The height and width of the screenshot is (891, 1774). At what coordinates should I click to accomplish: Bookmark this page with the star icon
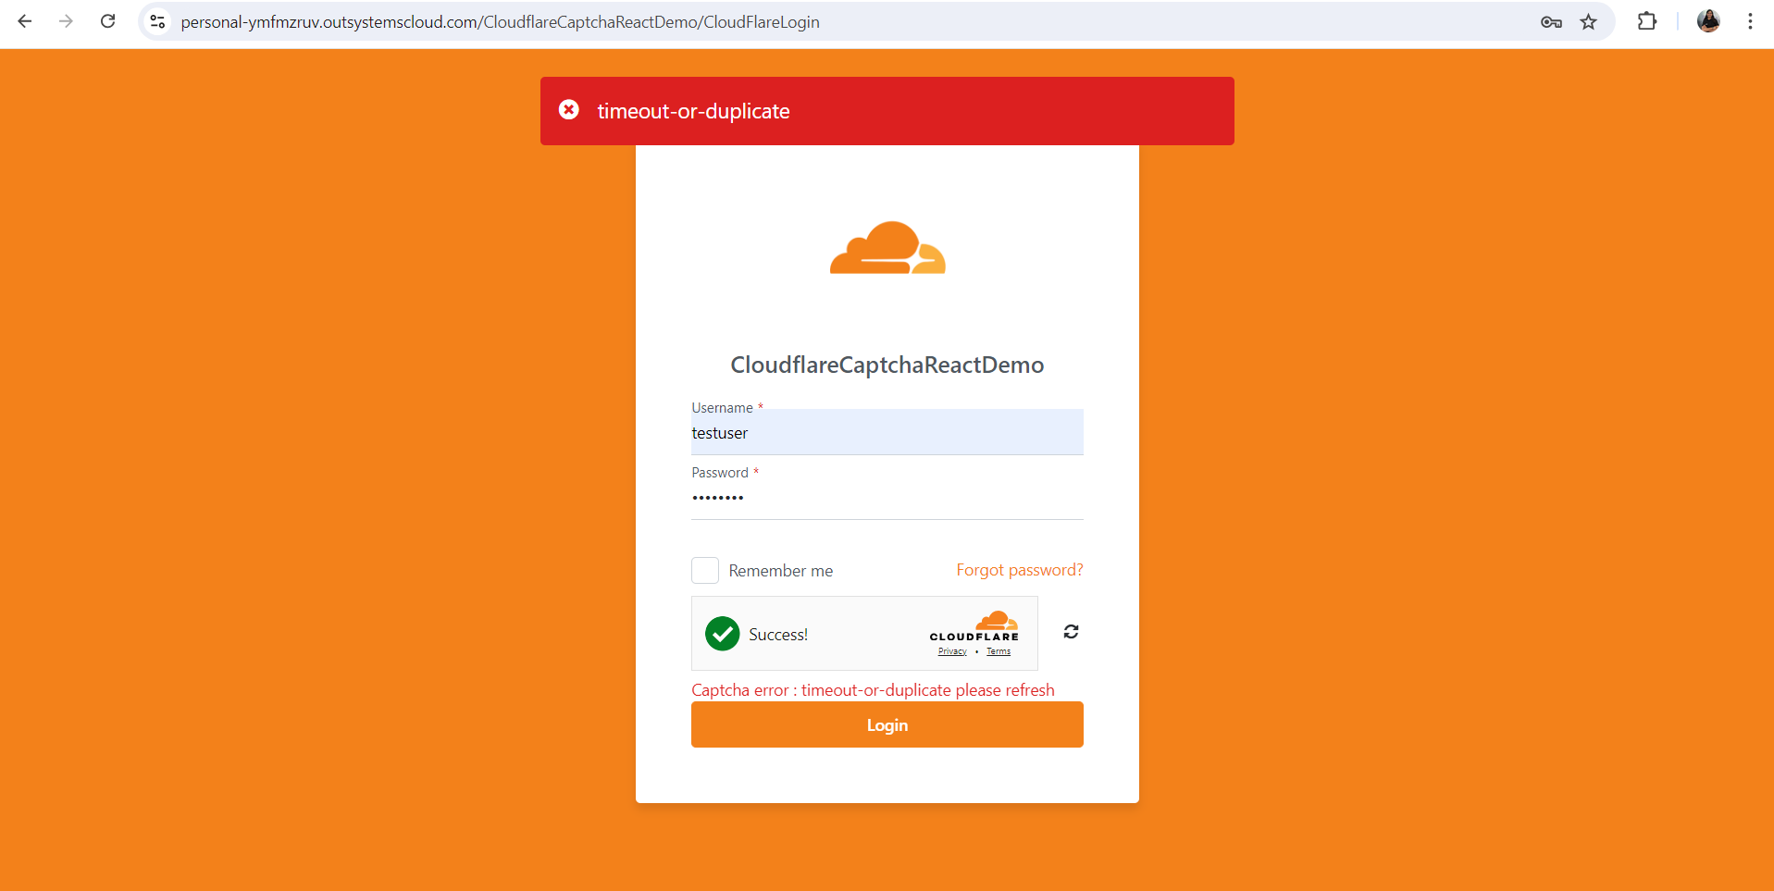tap(1589, 22)
